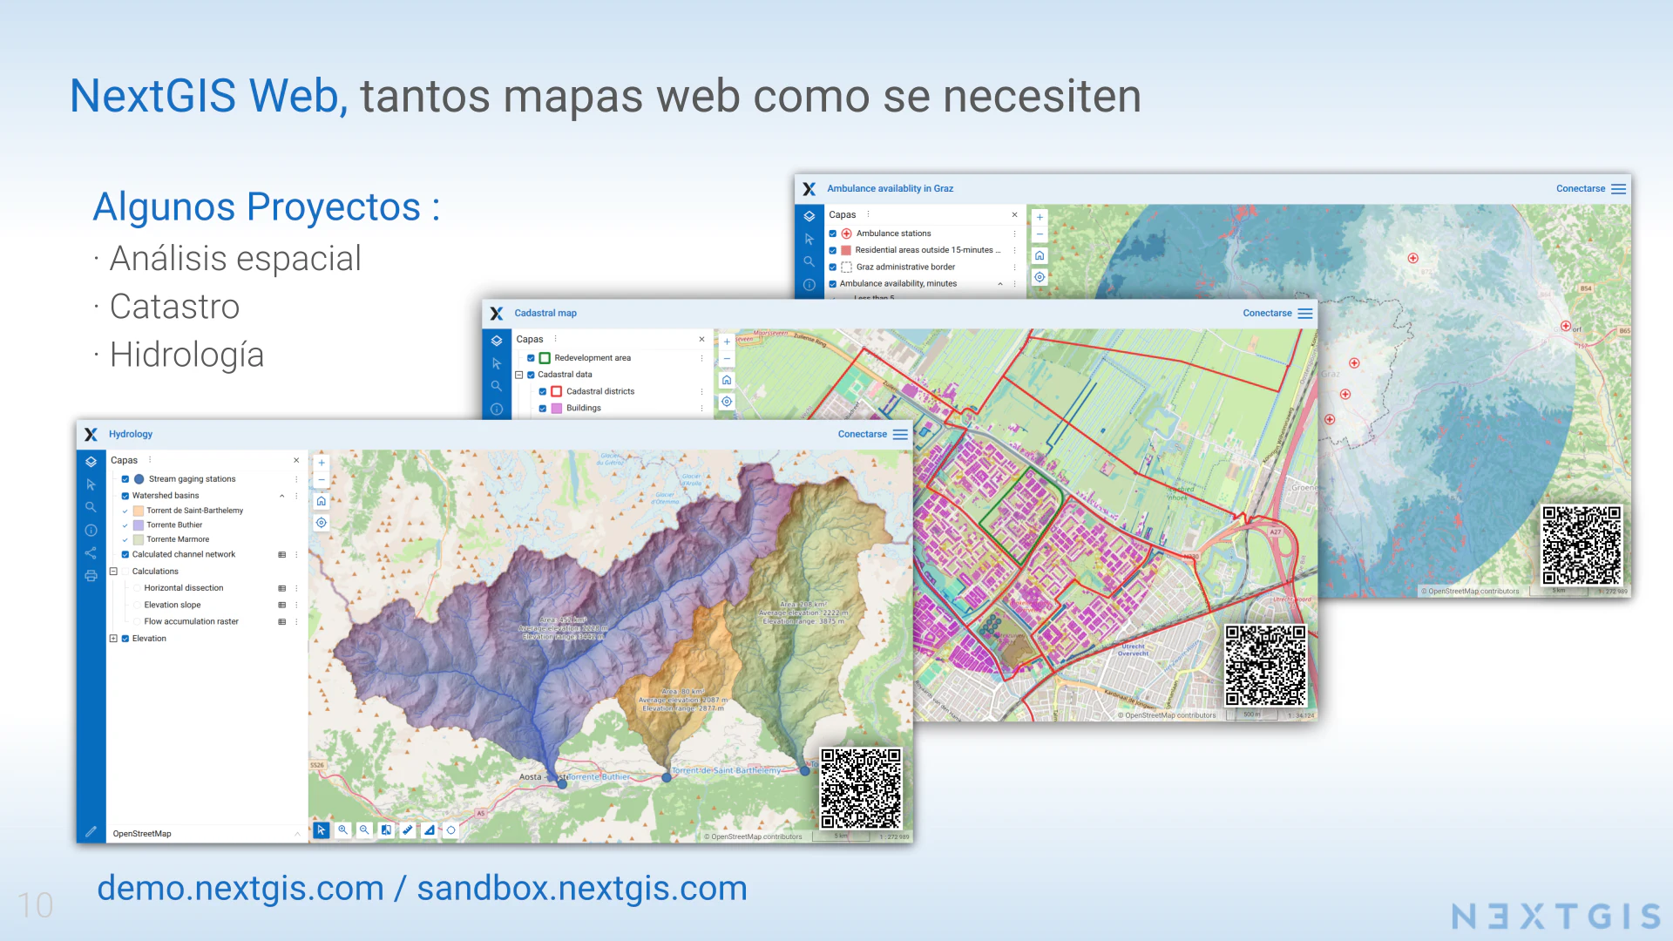Viewport: 1673px width, 941px height.
Task: Collapse the Calculations group tree node
Action: pyautogui.click(x=113, y=572)
